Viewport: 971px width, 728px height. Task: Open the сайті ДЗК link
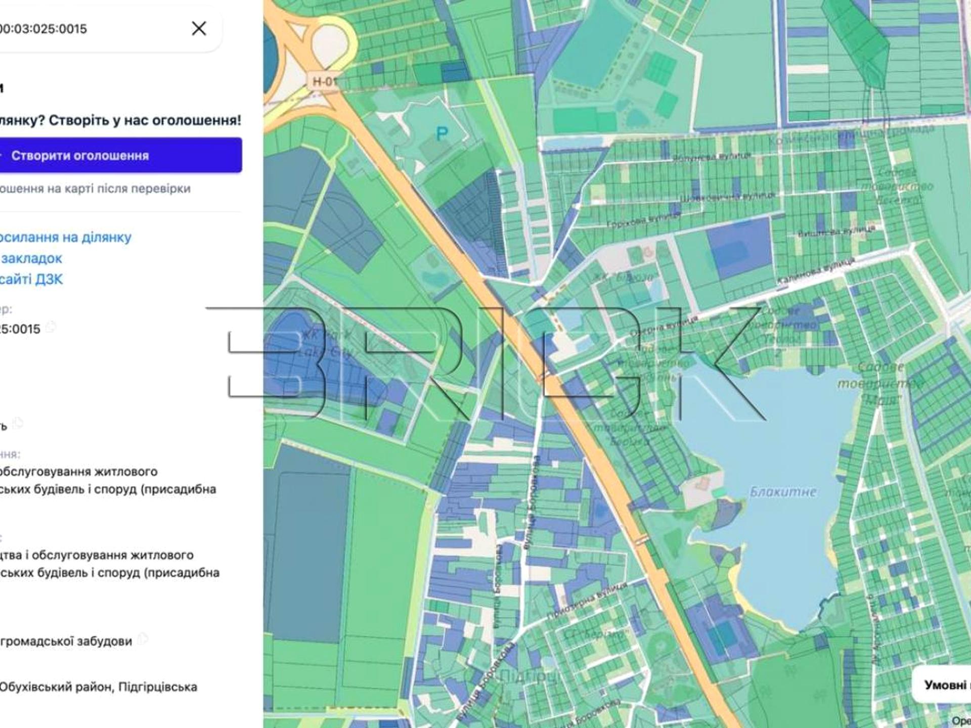tap(31, 279)
